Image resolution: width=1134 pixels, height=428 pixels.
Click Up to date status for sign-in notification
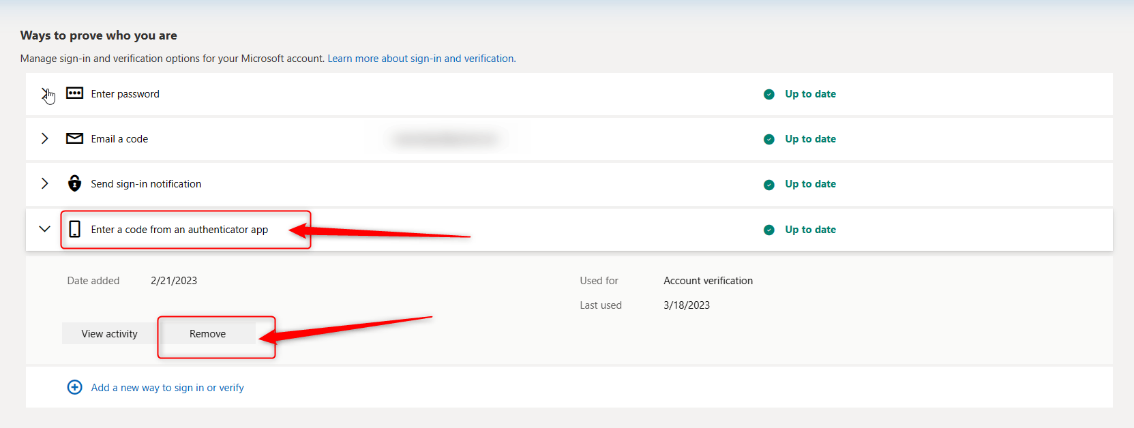(x=810, y=184)
